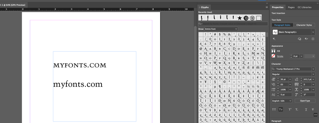Image resolution: width=319 pixels, height=123 pixels.
Task: Click the MYFONTS.COM small caps text
Action: [x=80, y=65]
